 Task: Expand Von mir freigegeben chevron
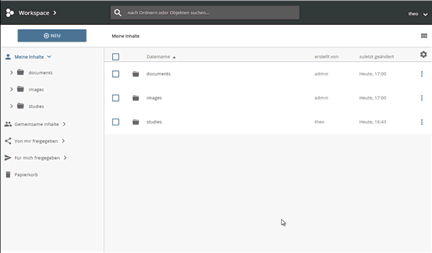pos(63,141)
